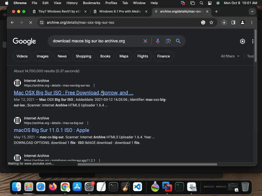
Task: Filter results by Videos
Action: point(22,56)
